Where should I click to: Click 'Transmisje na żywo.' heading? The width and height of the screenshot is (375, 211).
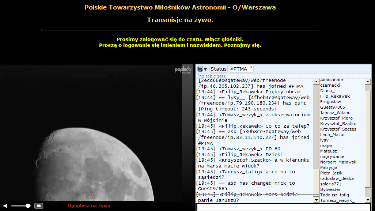180,20
